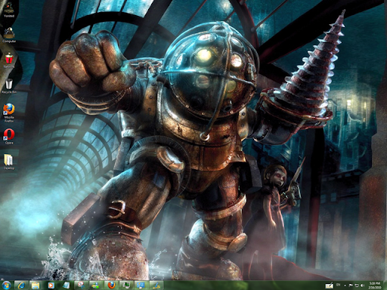
Task: Select the Network desktop icon
Action: [9, 60]
